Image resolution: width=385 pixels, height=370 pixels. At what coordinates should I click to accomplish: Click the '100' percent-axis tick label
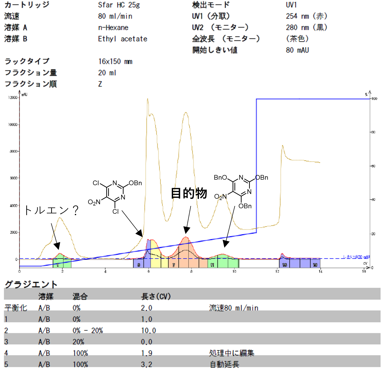pyautogui.click(x=375, y=99)
